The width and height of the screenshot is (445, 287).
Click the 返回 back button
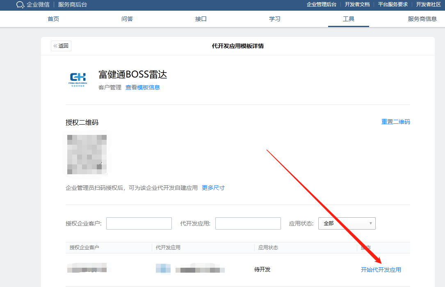click(x=61, y=46)
